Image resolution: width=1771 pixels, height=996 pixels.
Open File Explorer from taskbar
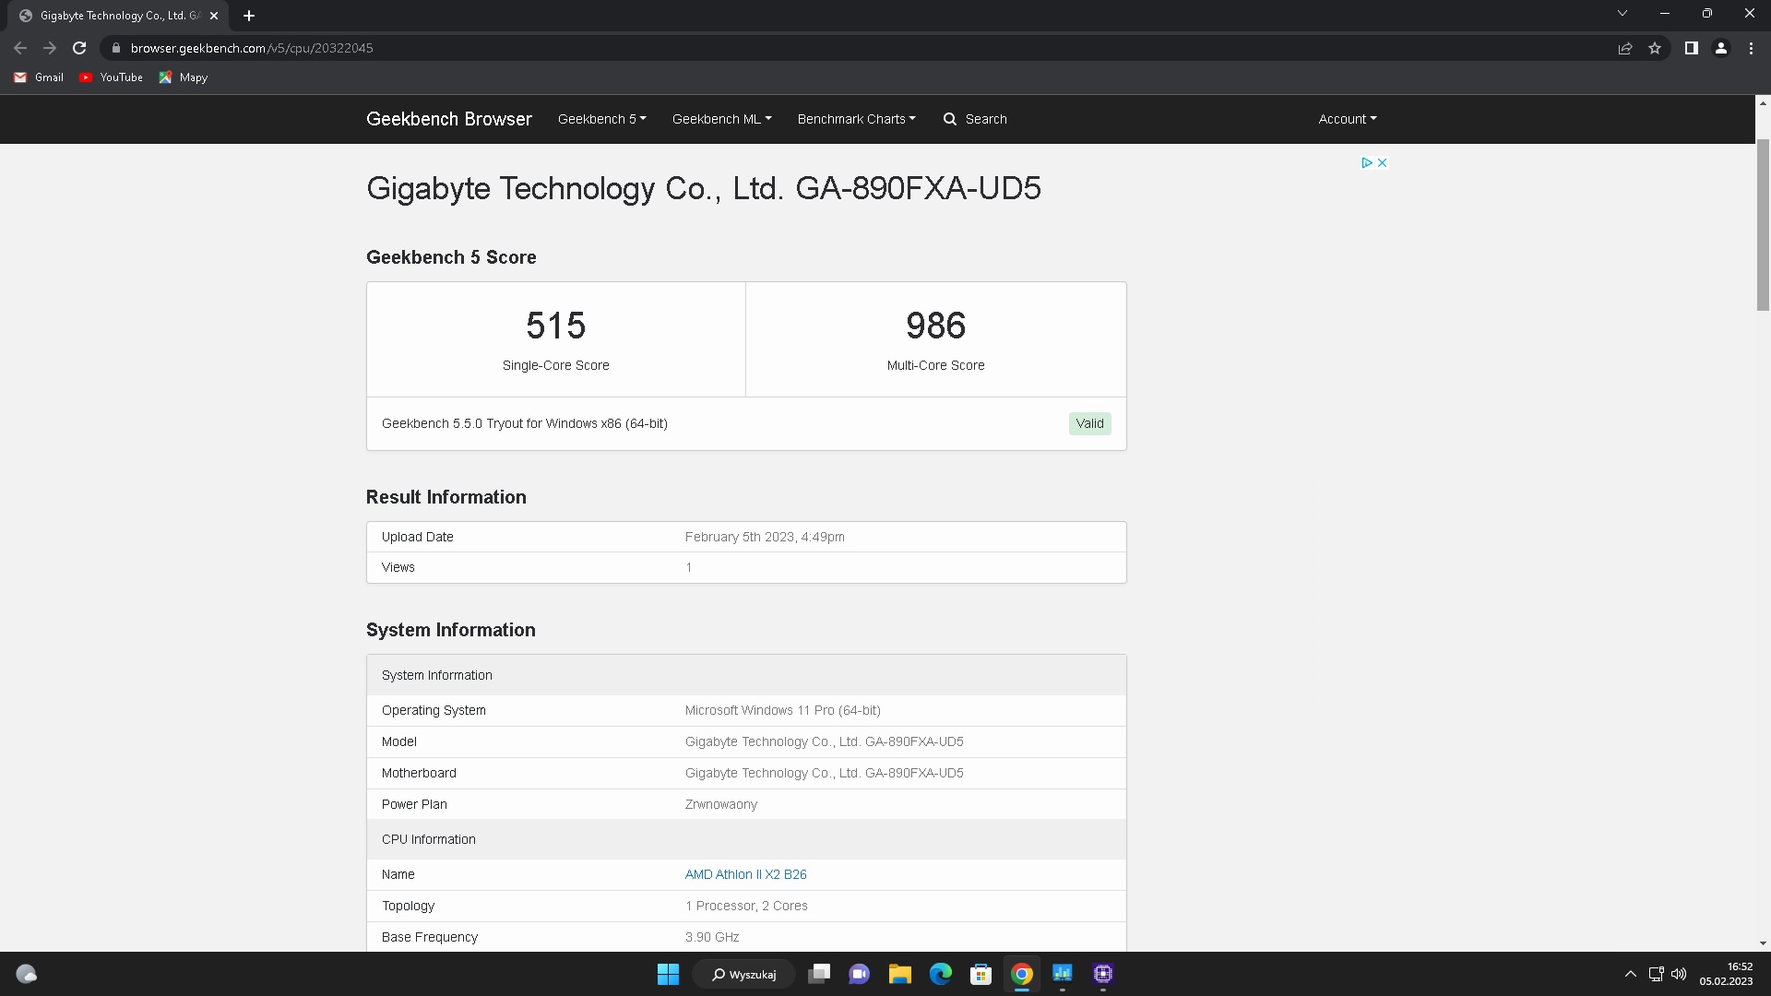point(899,974)
